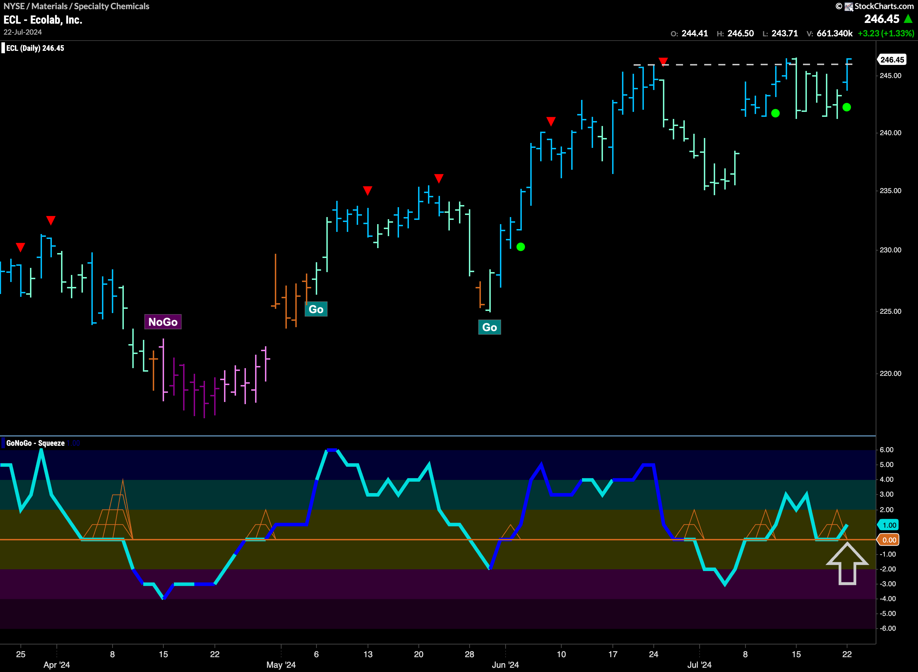Click the Go label near May 6
Screen dimensions: 918x672
coord(316,309)
